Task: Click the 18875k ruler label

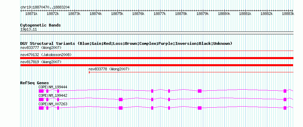Action: click(117, 14)
